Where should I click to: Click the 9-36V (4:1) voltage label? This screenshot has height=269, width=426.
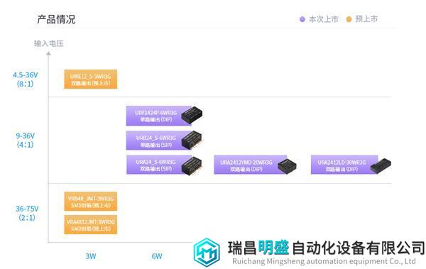26,140
